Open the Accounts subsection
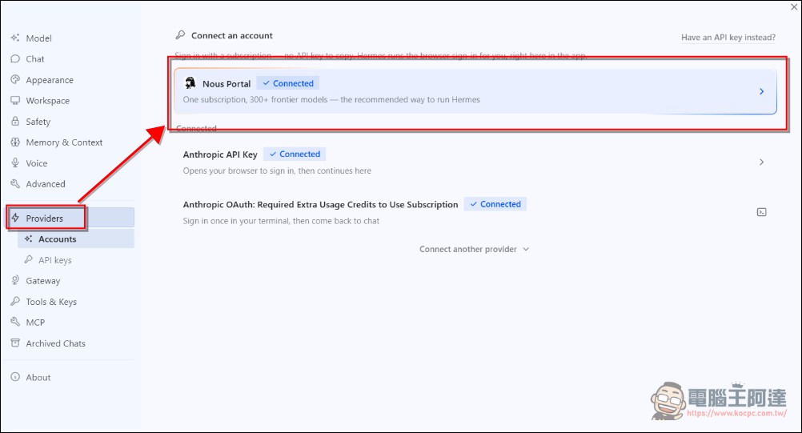802x433 pixels. [x=76, y=239]
